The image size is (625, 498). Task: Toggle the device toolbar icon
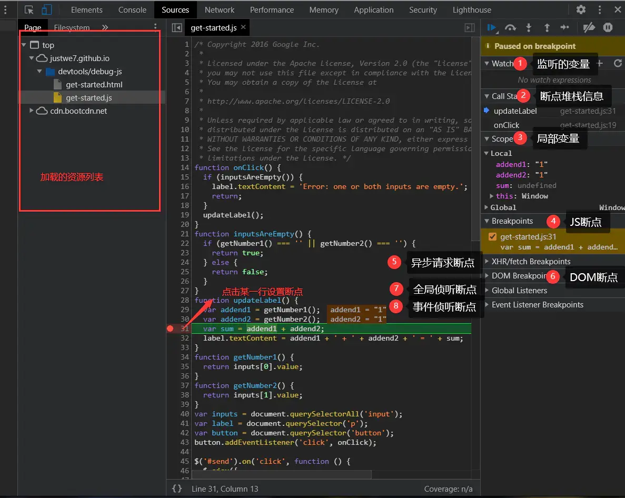(47, 9)
